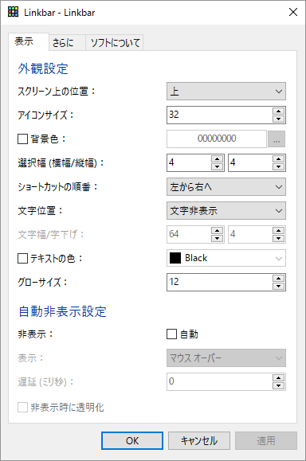Open background color picker ellipsis button
Image resolution: width=306 pixels, height=461 pixels.
pos(277,139)
